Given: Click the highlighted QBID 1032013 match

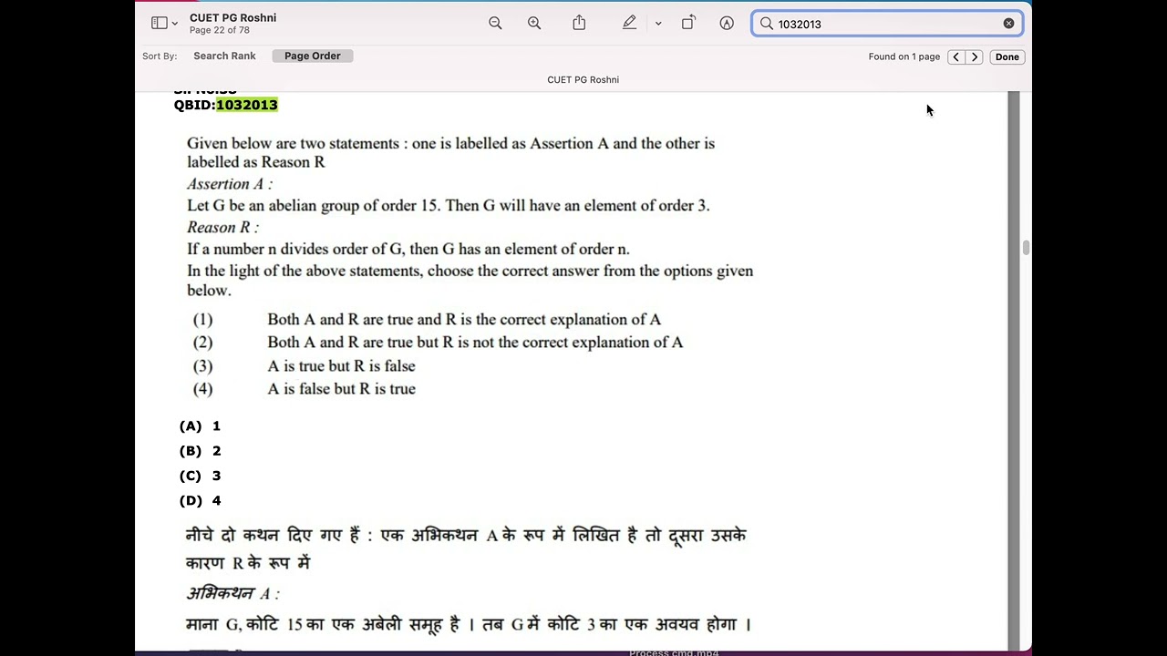Looking at the screenshot, I should point(247,105).
